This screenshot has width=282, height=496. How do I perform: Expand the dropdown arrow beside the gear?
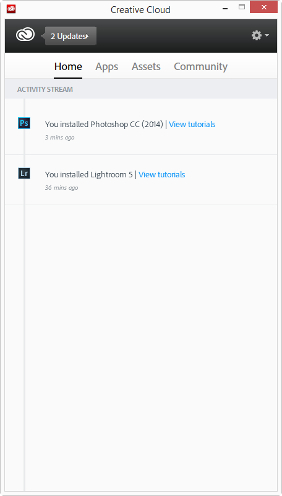pos(267,35)
